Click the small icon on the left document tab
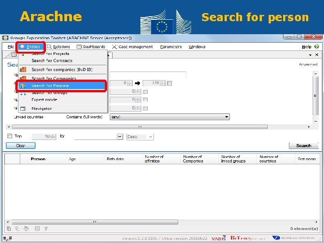The width and height of the screenshot is (324, 243). (x=14, y=54)
